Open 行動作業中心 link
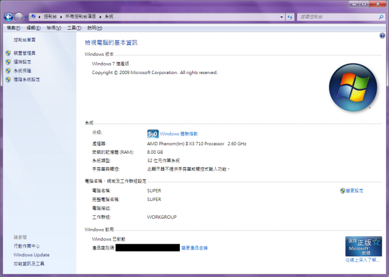Screen dimensions: 389x277 pyautogui.click(x=27, y=246)
